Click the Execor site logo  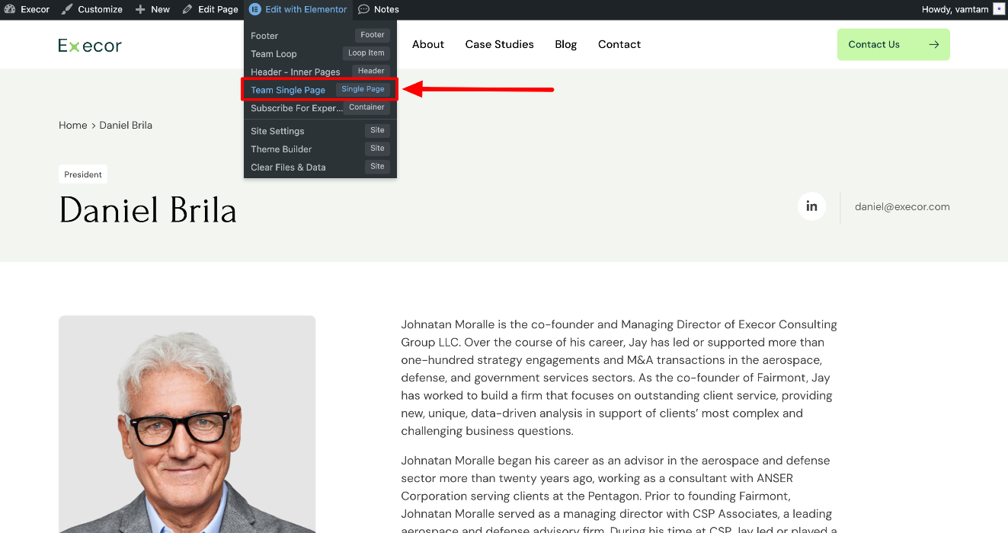coord(90,46)
